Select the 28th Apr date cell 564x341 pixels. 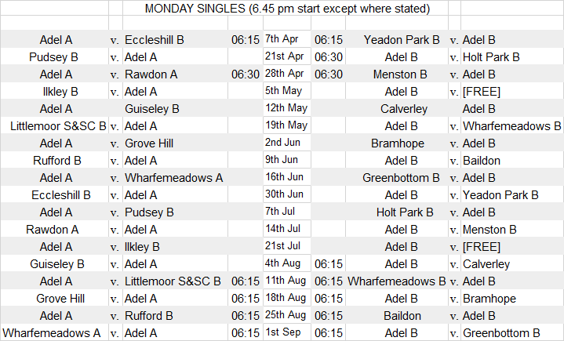(286, 74)
